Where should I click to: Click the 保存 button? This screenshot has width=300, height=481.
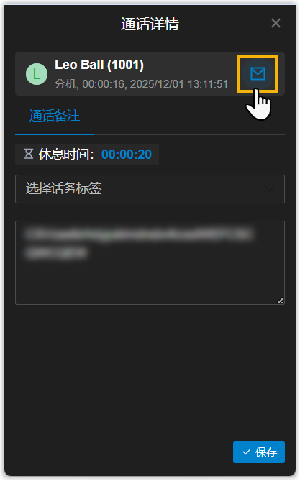coord(259,452)
